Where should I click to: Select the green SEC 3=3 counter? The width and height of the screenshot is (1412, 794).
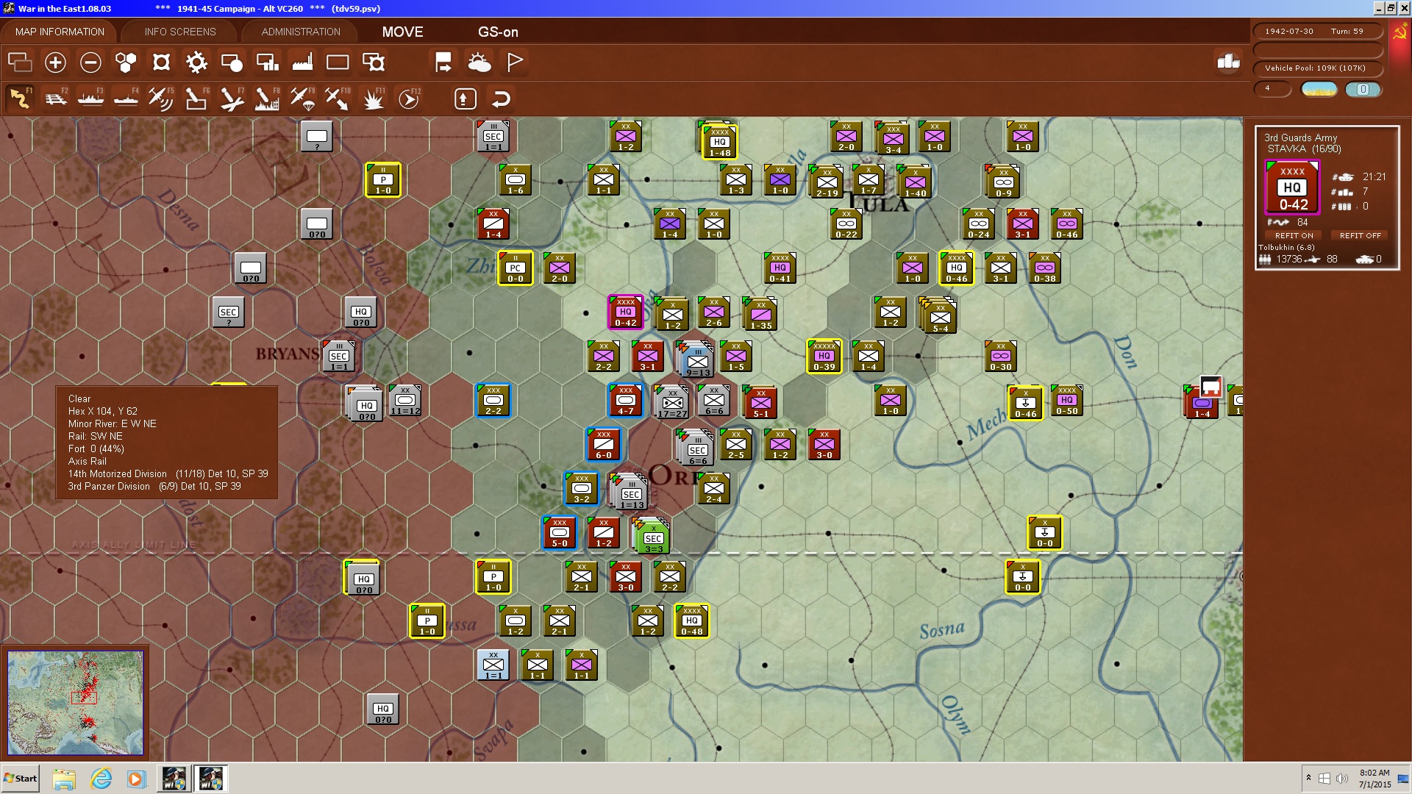point(654,538)
